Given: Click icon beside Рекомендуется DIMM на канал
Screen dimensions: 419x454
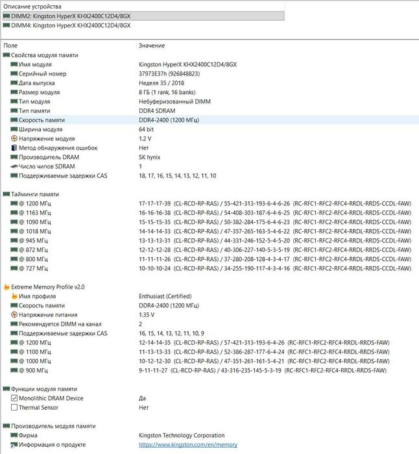Looking at the screenshot, I should [x=14, y=323].
